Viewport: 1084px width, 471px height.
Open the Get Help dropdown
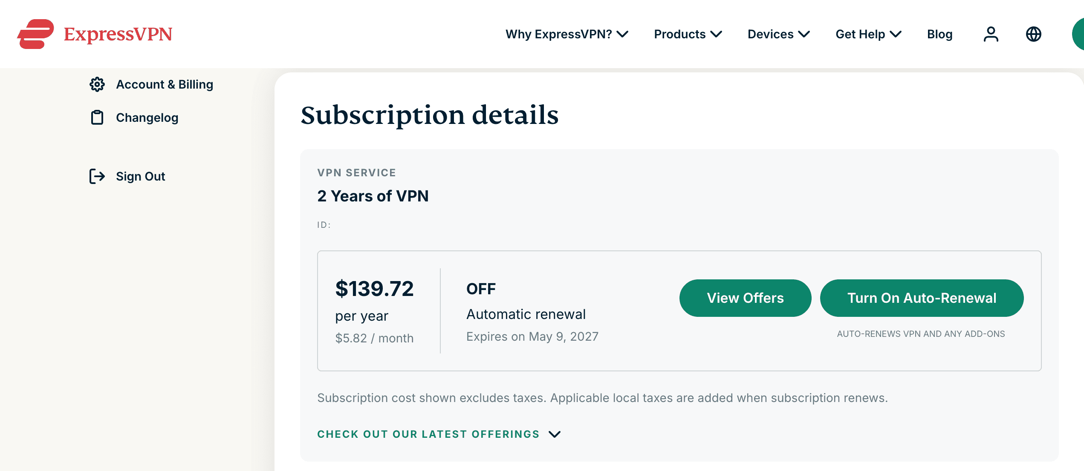(x=868, y=34)
